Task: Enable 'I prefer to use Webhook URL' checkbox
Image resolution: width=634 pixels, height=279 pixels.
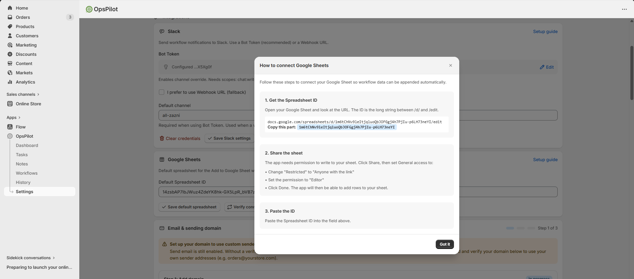Action: [162, 92]
